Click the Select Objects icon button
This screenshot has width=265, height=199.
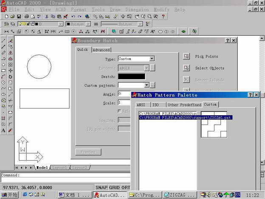coord(186,68)
